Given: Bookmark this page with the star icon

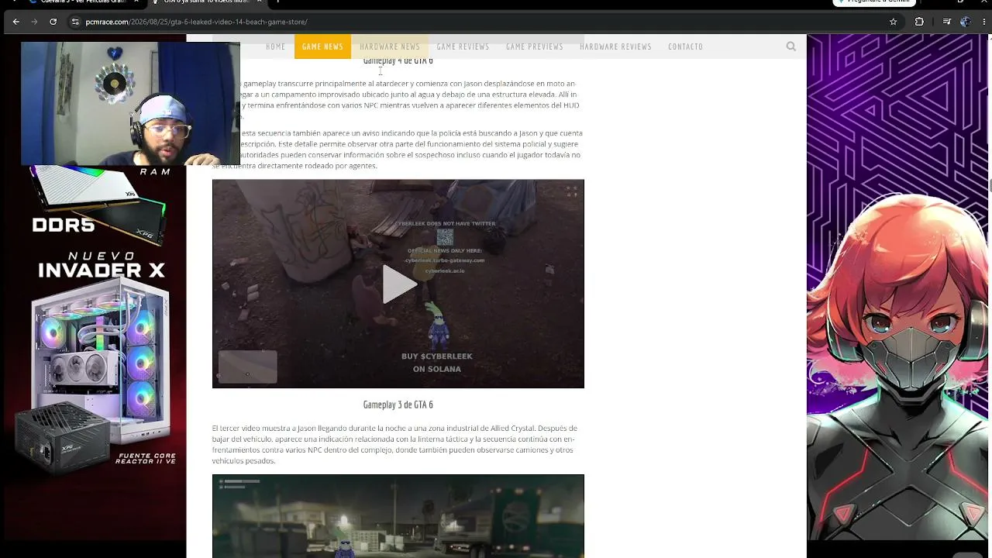Looking at the screenshot, I should pos(893,22).
